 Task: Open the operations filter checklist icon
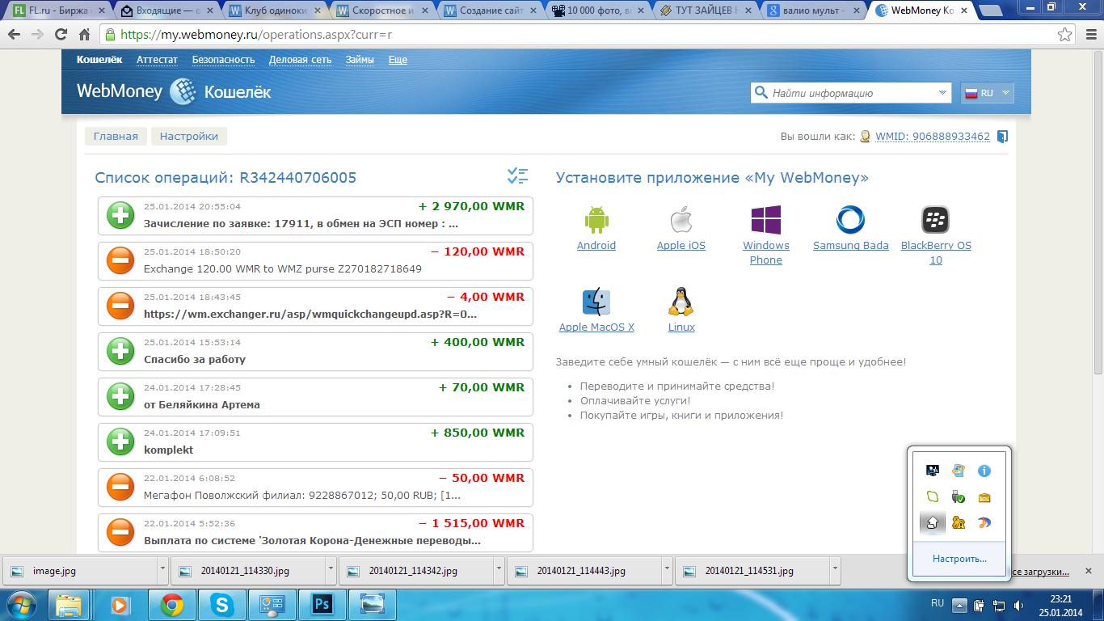(x=517, y=175)
